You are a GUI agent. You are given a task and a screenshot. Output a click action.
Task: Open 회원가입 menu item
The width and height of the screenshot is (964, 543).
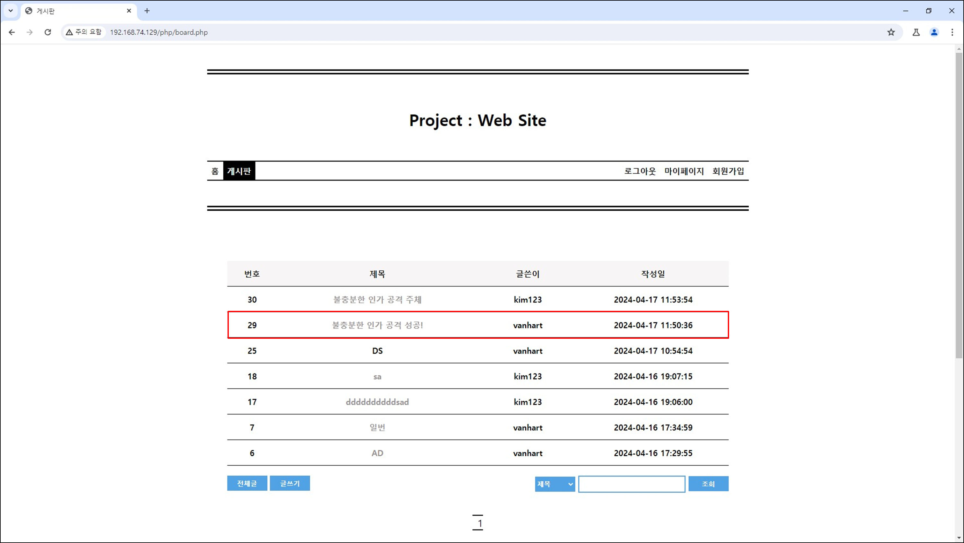click(x=728, y=171)
